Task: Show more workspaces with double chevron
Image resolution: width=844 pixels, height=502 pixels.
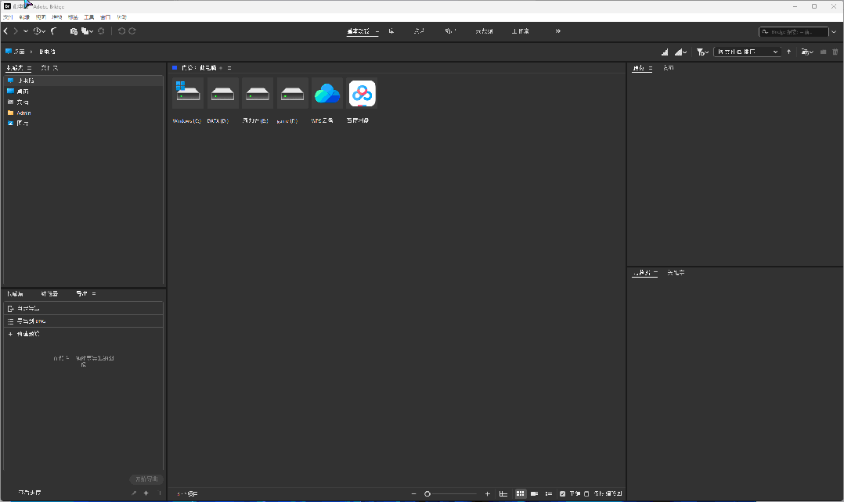Action: point(558,31)
